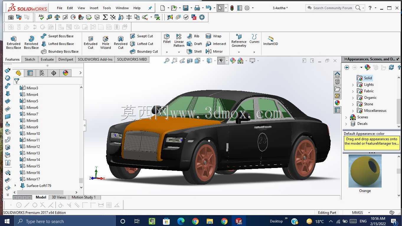This screenshot has height=226, width=402.
Task: Expand the Surface-Loft179 tree item
Action: pyautogui.click(x=15, y=186)
